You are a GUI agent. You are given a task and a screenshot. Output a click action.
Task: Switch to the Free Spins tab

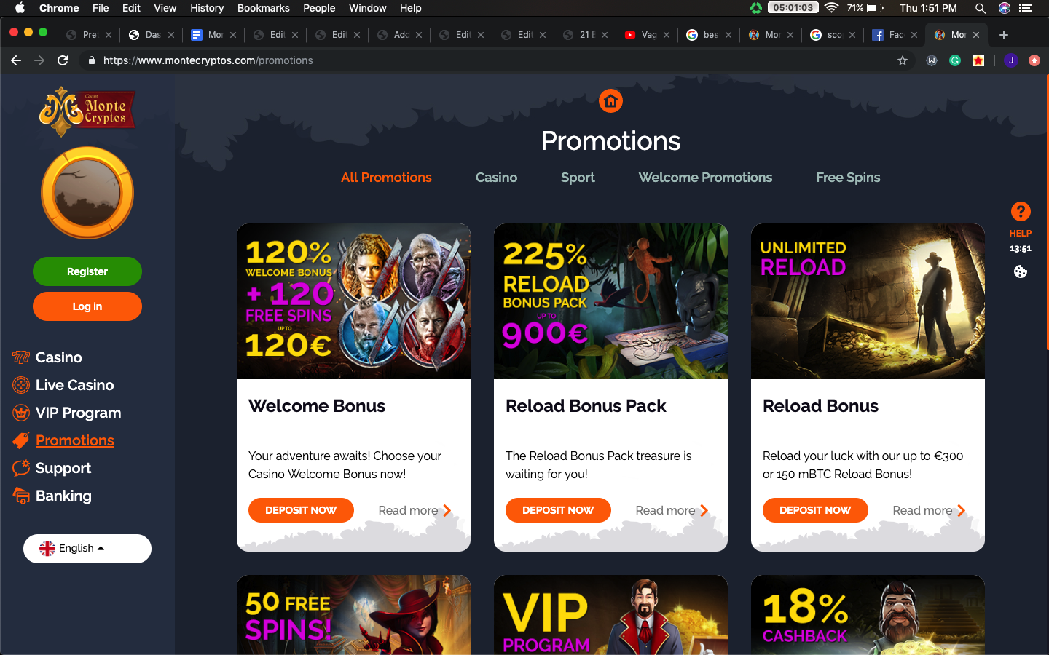point(848,178)
